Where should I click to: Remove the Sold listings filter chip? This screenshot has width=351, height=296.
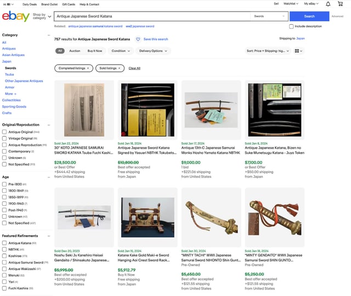[120, 68]
